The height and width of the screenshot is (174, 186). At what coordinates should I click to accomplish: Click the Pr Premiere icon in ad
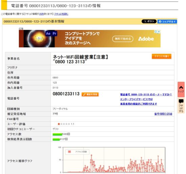click(54, 33)
